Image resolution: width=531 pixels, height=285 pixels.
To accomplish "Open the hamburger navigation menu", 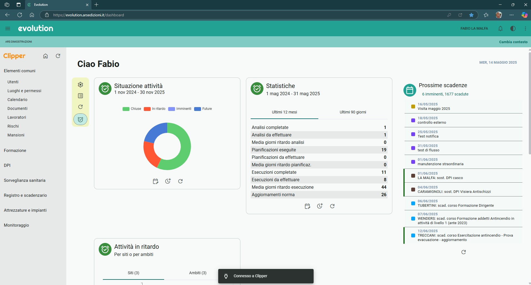I will [x=8, y=28].
